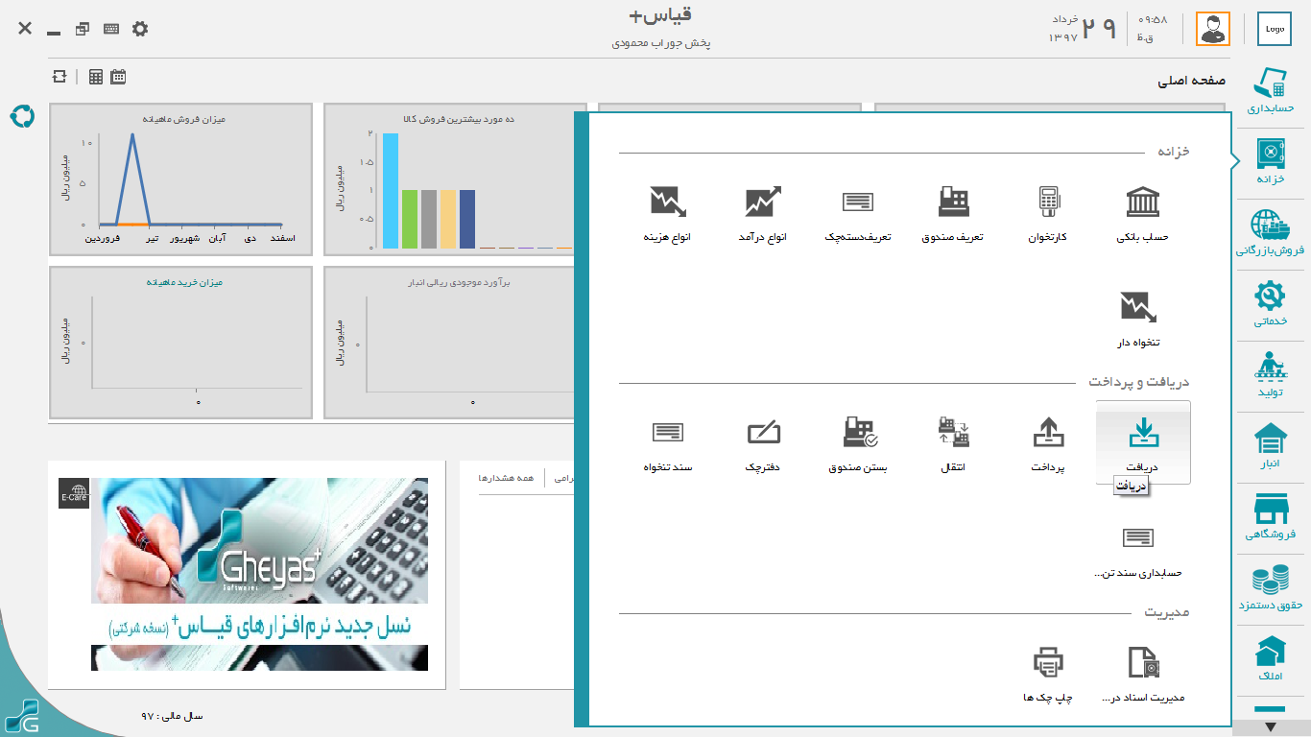Image resolution: width=1311 pixels, height=737 pixels.
Task: Click the میزان فروش ماهیانه chart
Action: click(181, 179)
